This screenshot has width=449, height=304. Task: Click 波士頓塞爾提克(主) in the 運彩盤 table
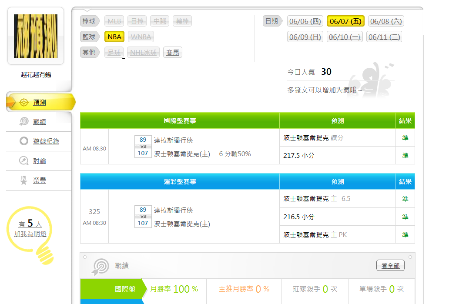(182, 224)
